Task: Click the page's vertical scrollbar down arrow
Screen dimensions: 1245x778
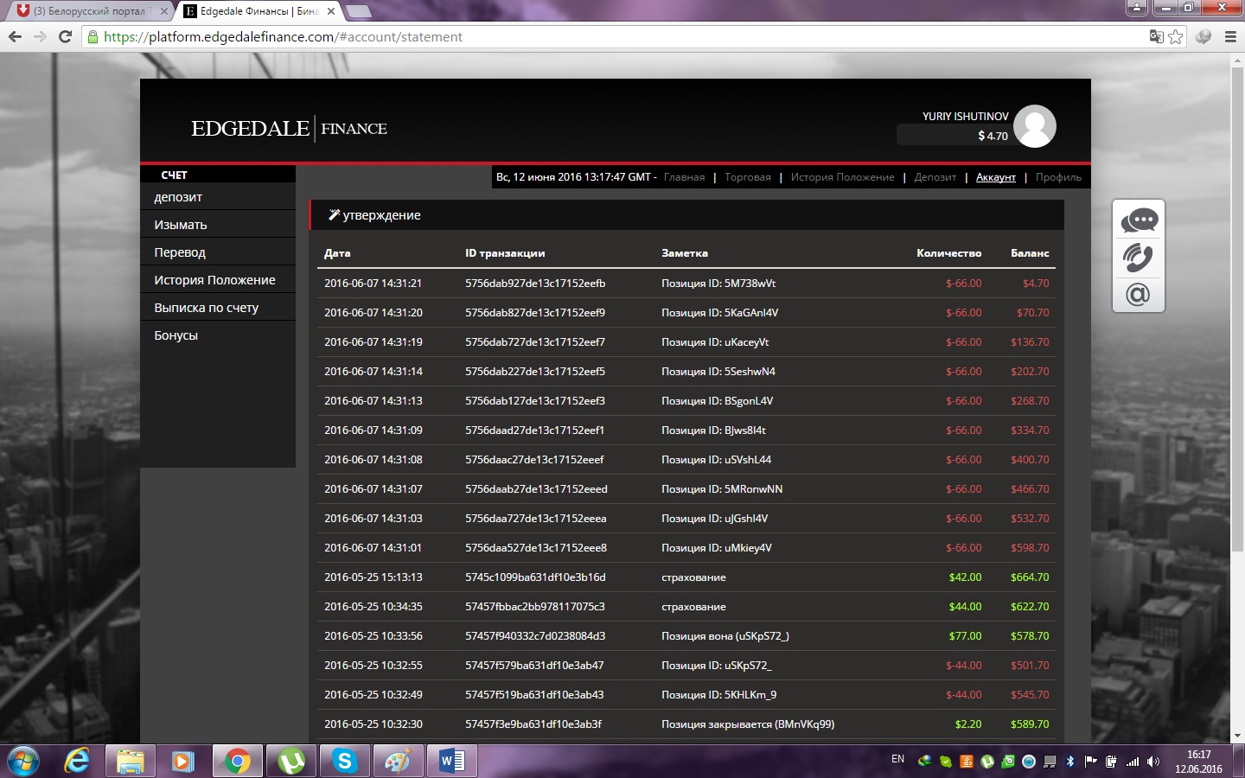Action: [1237, 736]
